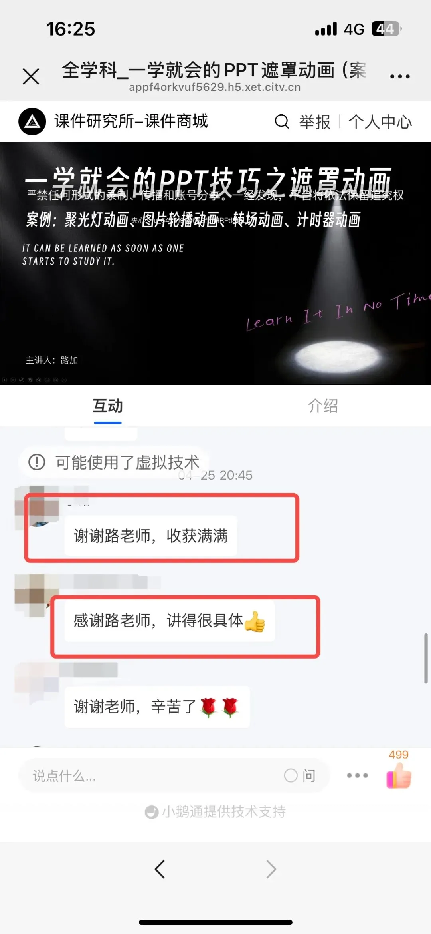Go forward with the bottom right chevron
The image size is (431, 934).
(271, 869)
